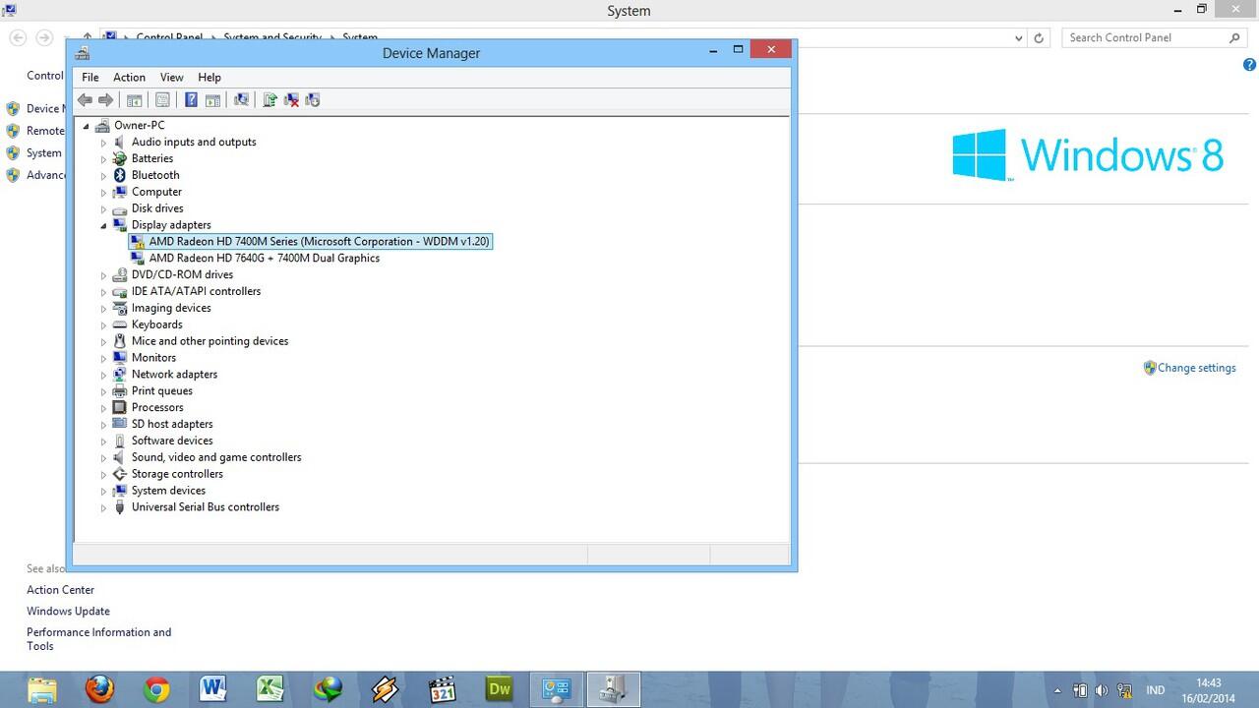This screenshot has width=1259, height=708.
Task: Open Microsoft Excel from the taskbar
Action: pos(270,690)
